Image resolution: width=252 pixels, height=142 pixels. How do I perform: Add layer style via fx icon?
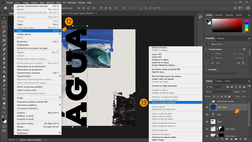222,139
